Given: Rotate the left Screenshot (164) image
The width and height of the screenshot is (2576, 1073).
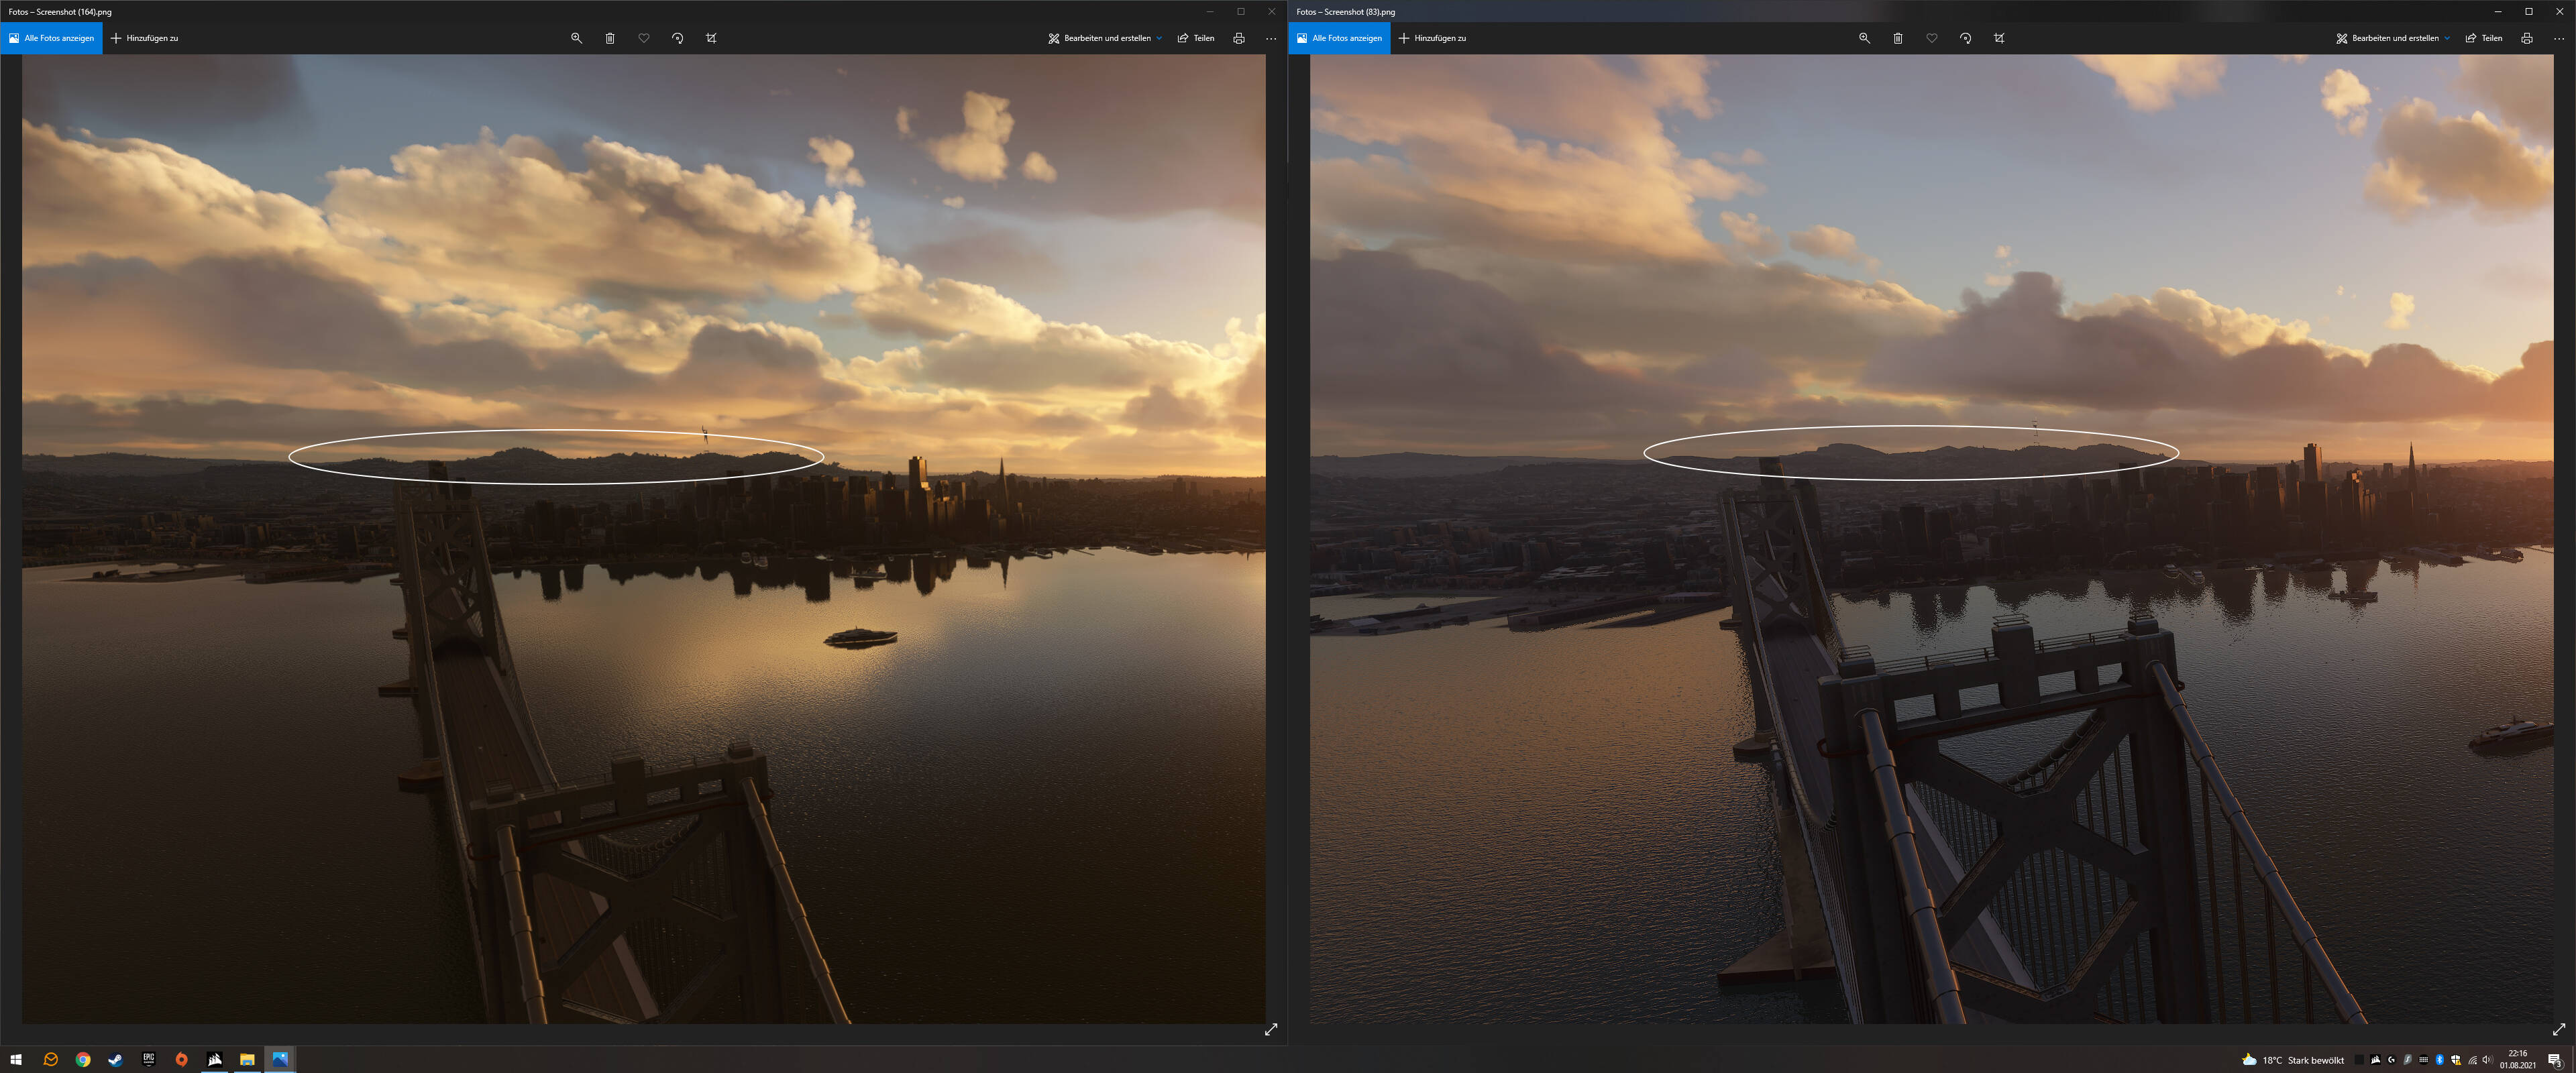Looking at the screenshot, I should click(x=678, y=38).
